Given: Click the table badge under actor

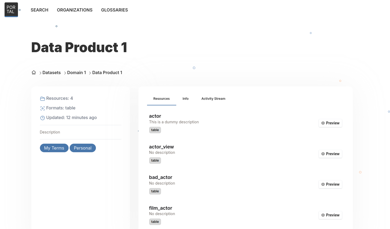Looking at the screenshot, I should [155, 130].
